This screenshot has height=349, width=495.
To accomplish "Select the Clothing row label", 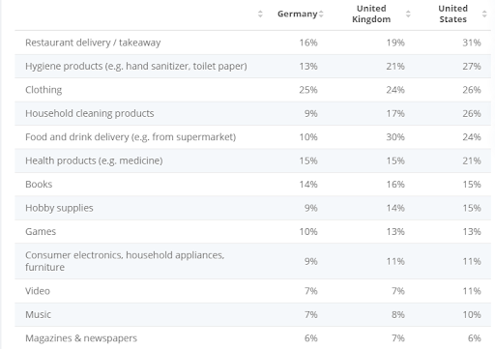I will (x=44, y=90).
